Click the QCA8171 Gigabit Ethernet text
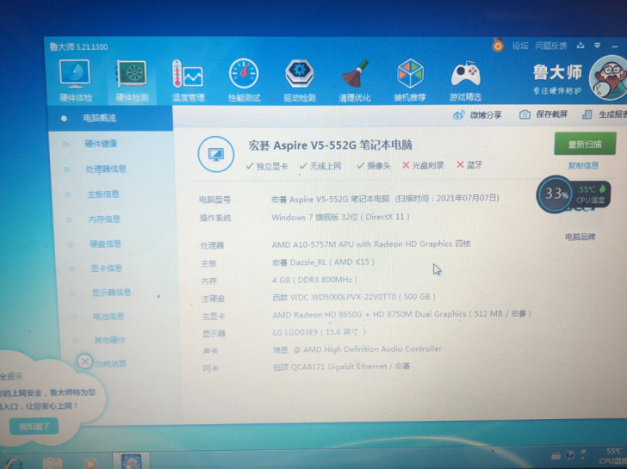 point(341,367)
